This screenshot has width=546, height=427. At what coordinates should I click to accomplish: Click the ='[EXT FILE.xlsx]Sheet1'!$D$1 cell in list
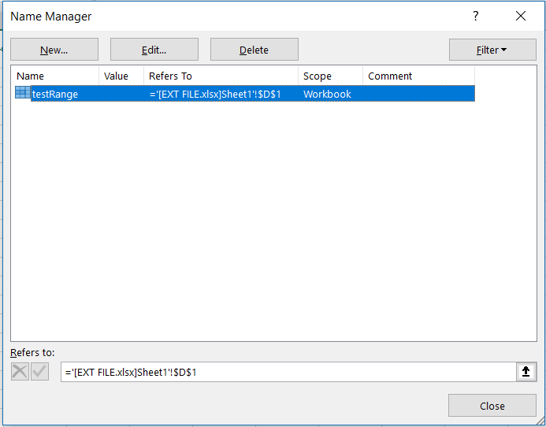[215, 94]
